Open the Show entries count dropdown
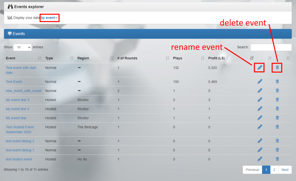 [x=22, y=47]
